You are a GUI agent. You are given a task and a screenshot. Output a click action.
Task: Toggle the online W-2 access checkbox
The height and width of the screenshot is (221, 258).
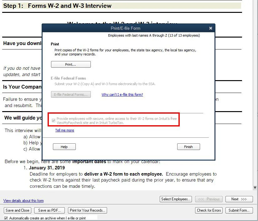pyautogui.click(x=54, y=120)
